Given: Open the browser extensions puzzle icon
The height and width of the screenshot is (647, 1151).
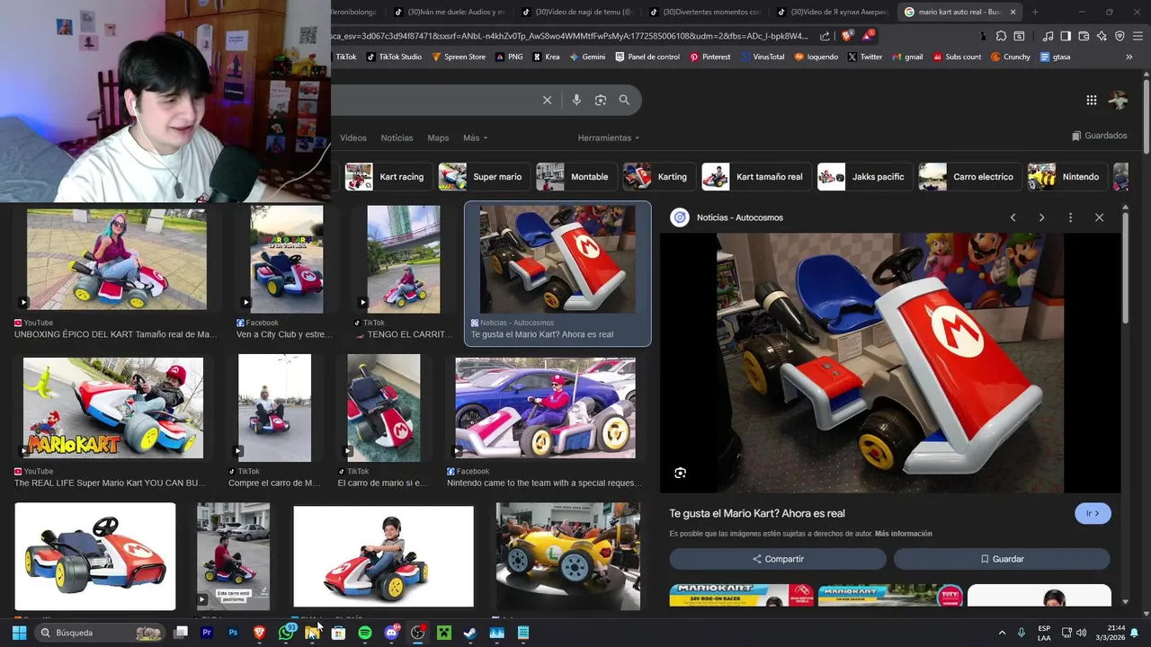Looking at the screenshot, I should 1001,36.
